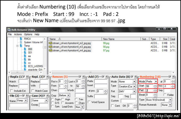Viewport: 181px width, 119px height.
Task: Select the 000 folder icon
Action: (x=25, y=49)
